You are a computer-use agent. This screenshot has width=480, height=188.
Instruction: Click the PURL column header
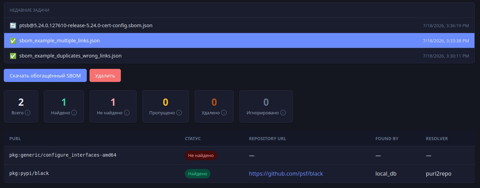(15, 138)
